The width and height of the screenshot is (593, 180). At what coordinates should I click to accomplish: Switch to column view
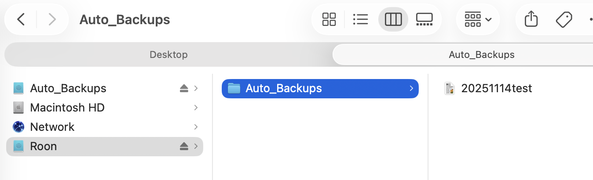393,19
